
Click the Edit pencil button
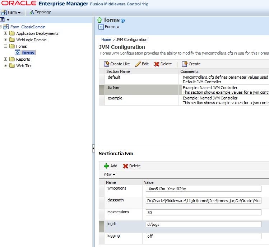(142, 64)
